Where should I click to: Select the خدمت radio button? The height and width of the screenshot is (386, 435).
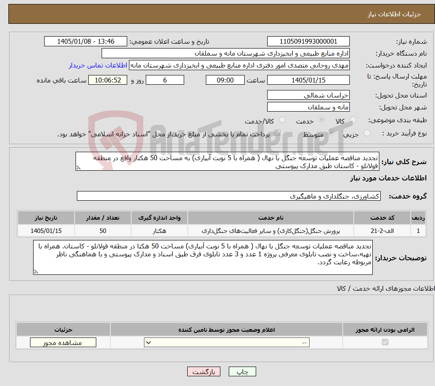(322, 120)
